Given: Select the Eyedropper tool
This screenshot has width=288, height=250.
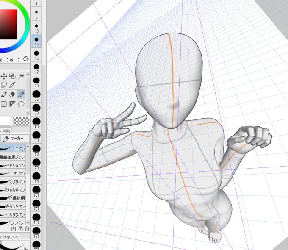Looking at the screenshot, I should (x=12, y=85).
